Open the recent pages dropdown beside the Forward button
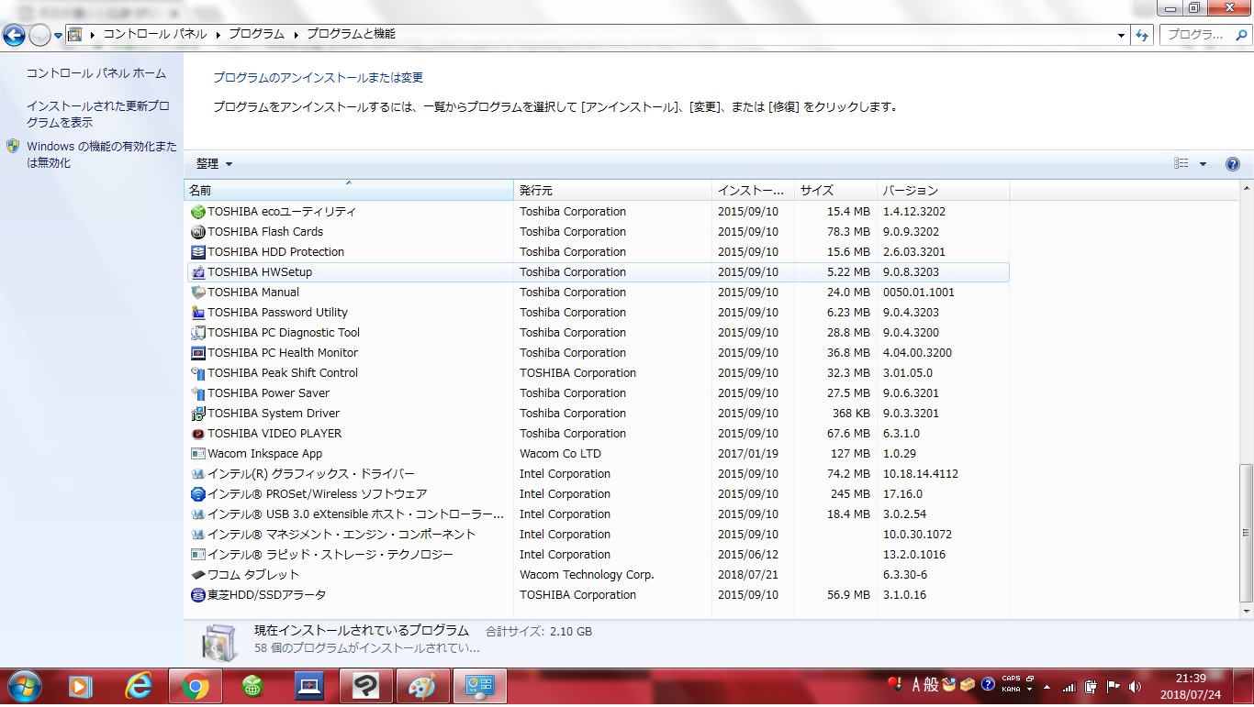The width and height of the screenshot is (1254, 707). point(58,36)
